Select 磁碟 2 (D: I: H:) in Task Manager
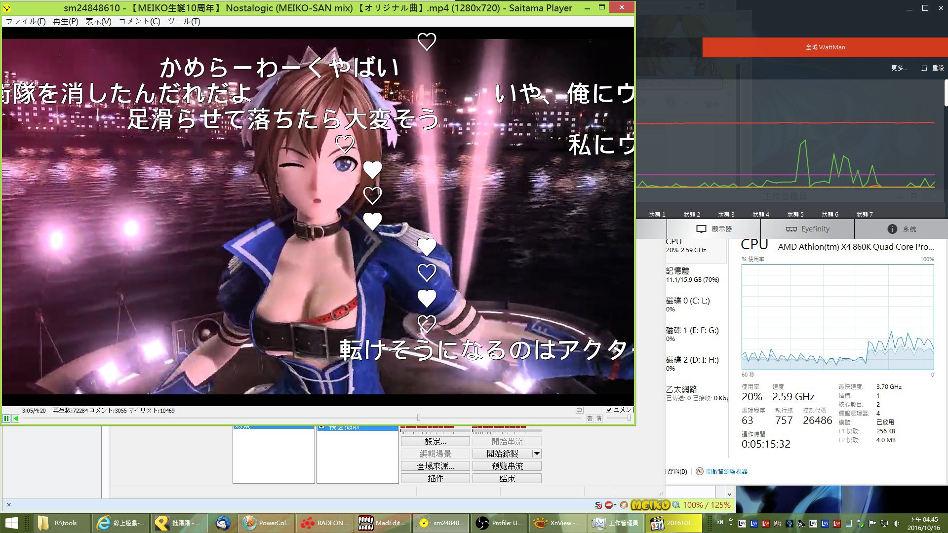Image resolution: width=948 pixels, height=533 pixels. (696, 364)
